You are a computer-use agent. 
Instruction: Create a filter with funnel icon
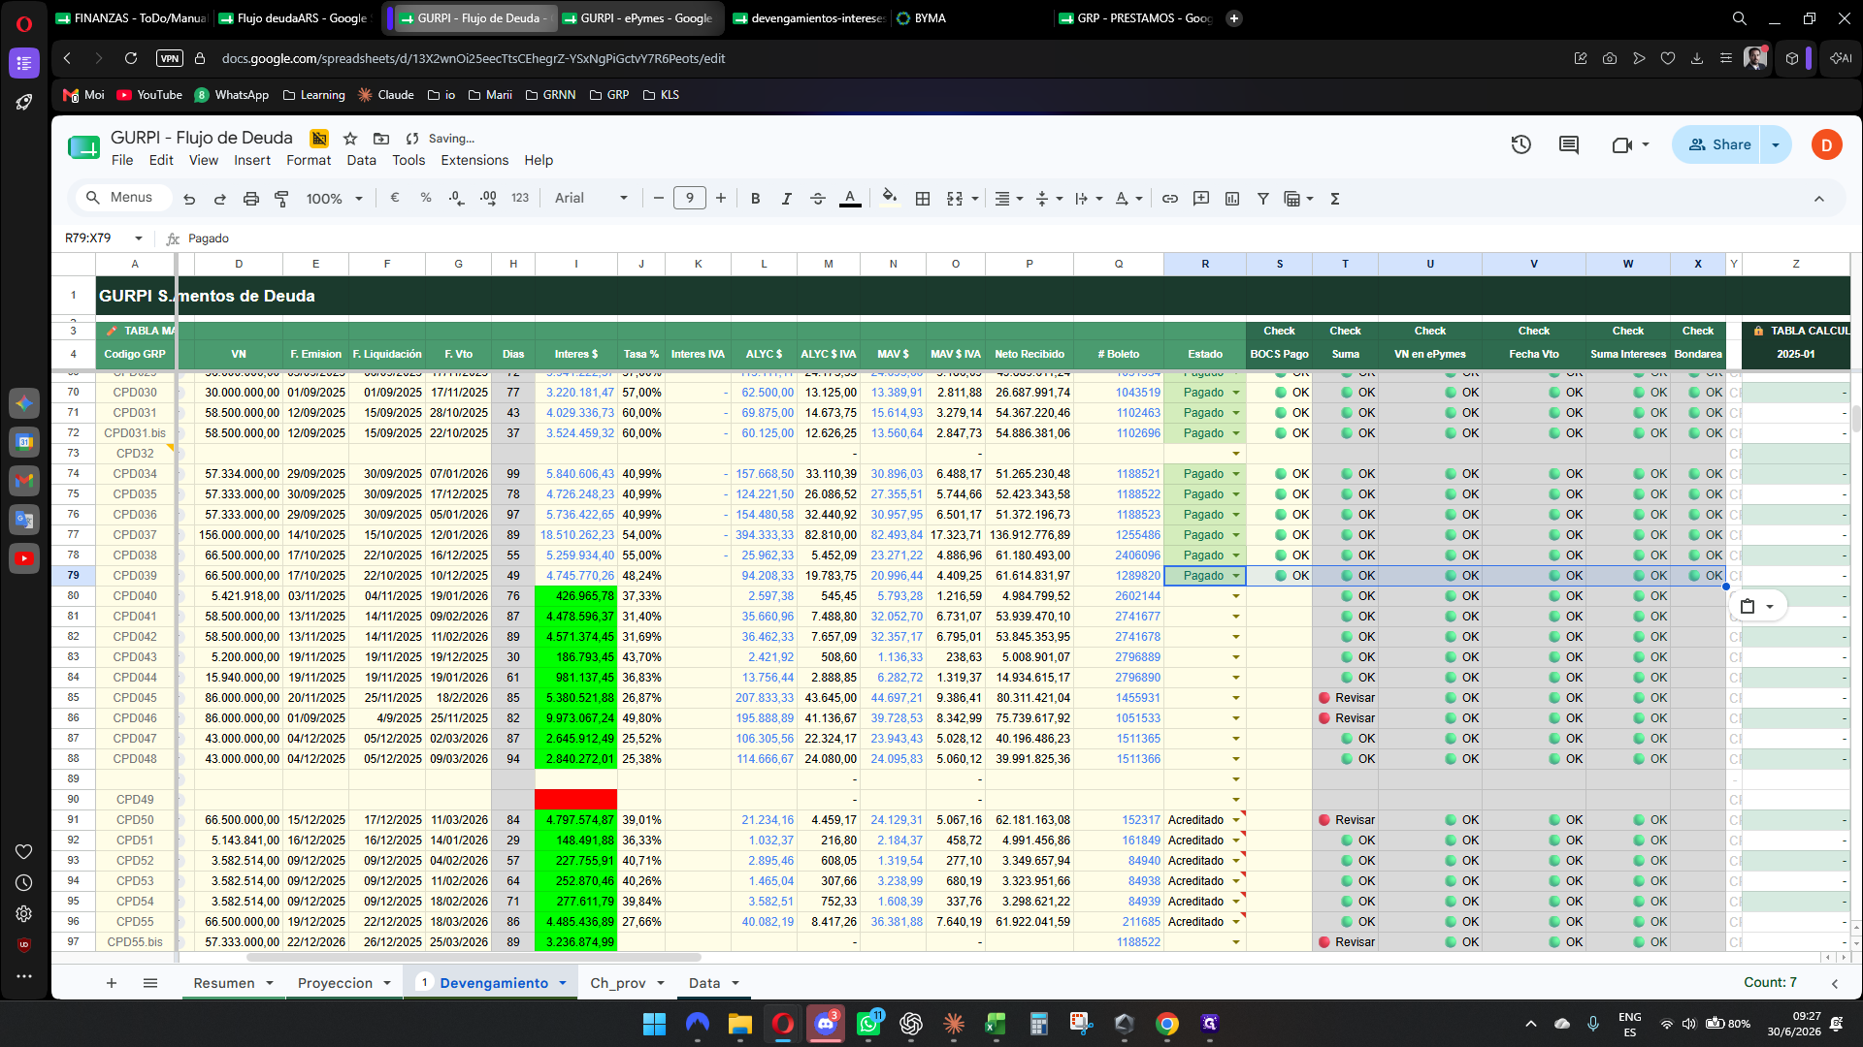[x=1263, y=199]
